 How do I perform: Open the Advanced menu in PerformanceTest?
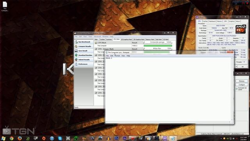point(97,36)
